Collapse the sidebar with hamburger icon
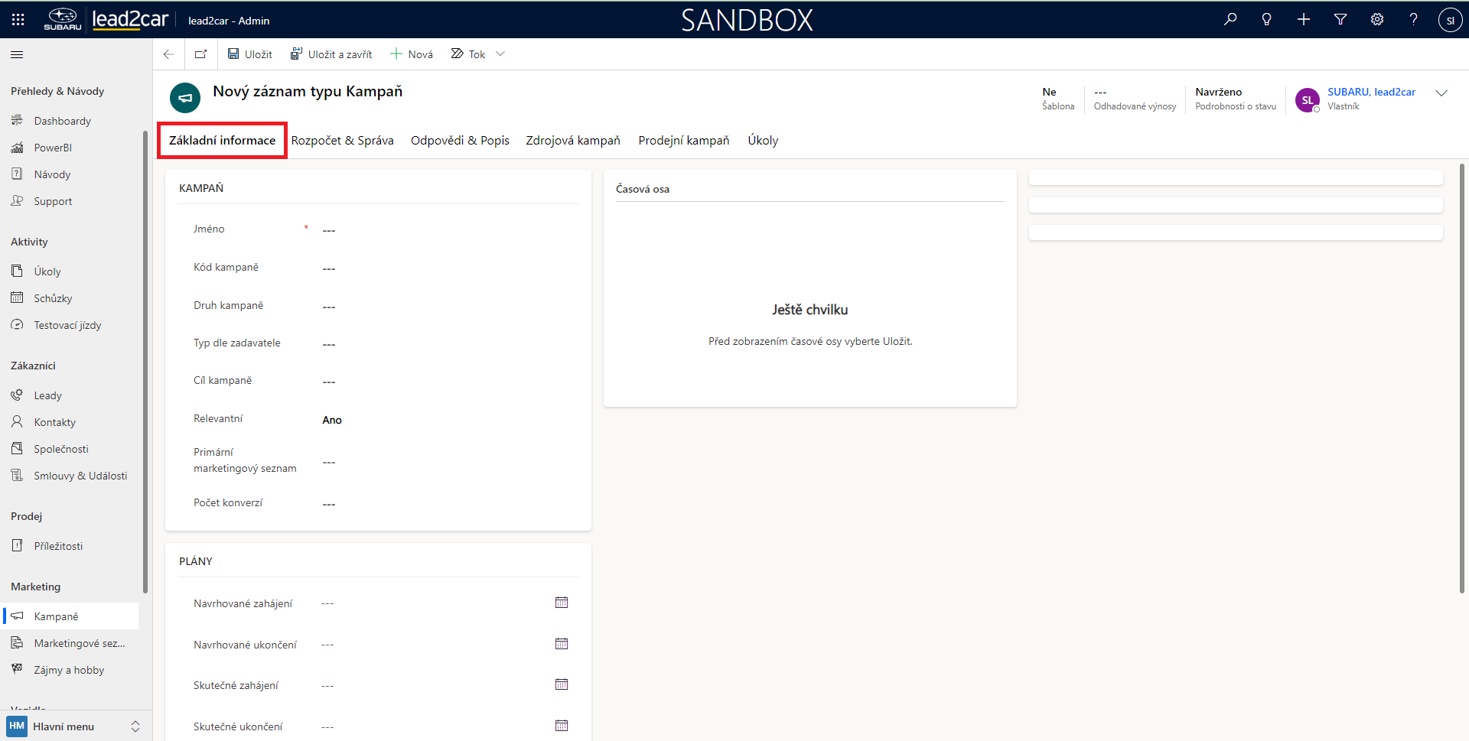 [17, 54]
